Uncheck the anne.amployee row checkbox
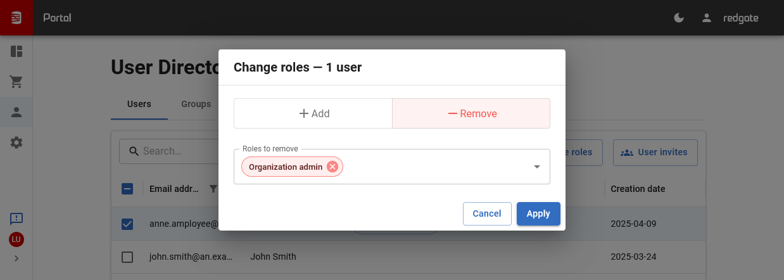The image size is (784, 280). (x=127, y=224)
